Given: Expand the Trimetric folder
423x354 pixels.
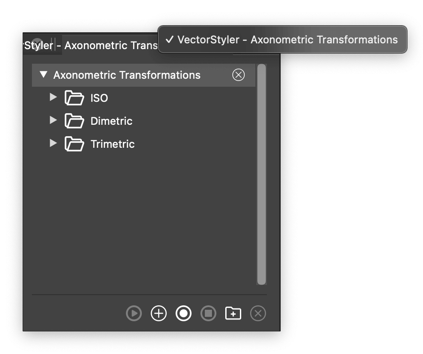Looking at the screenshot, I should point(53,143).
